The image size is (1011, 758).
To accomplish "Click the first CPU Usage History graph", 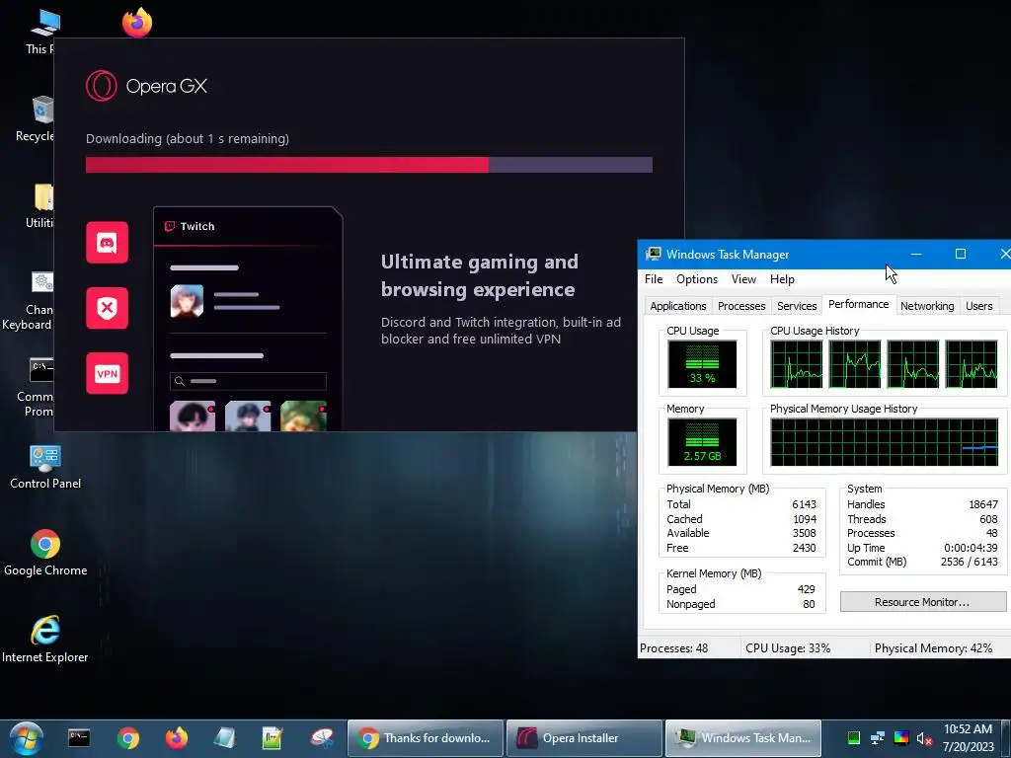I will (797, 364).
